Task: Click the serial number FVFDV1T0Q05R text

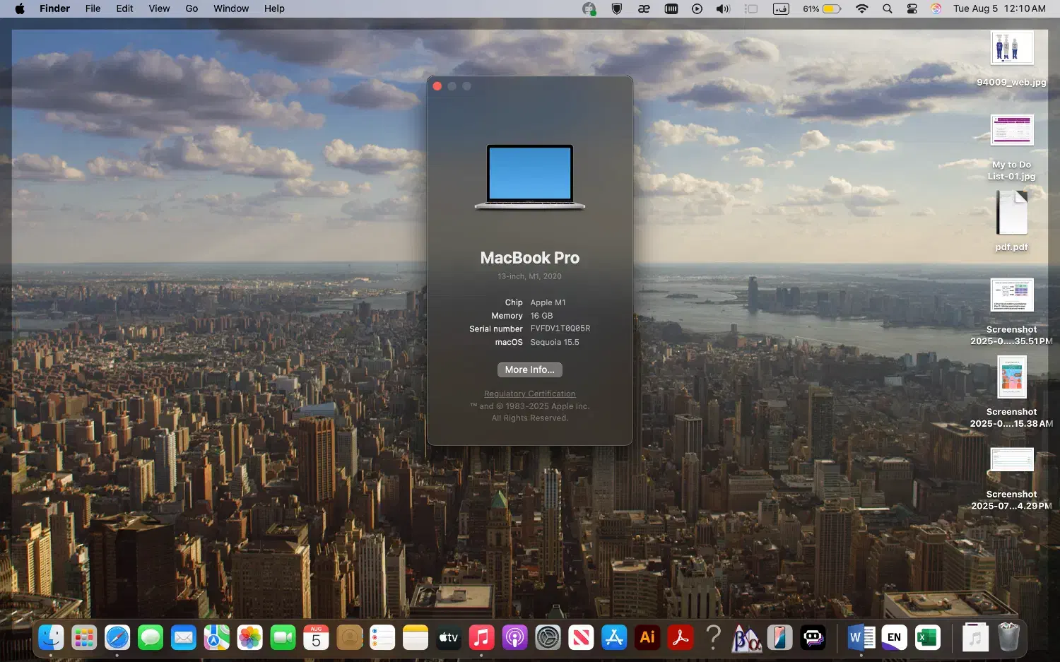Action: pos(560,329)
